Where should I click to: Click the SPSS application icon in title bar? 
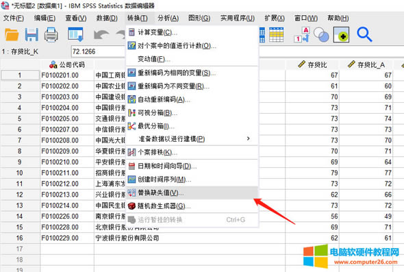click(x=5, y=5)
